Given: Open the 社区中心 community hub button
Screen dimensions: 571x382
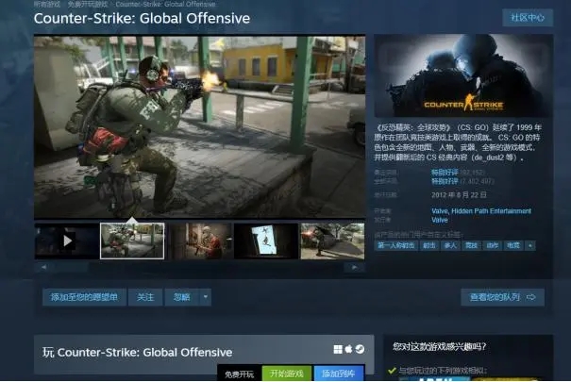Looking at the screenshot, I should pos(528,18).
